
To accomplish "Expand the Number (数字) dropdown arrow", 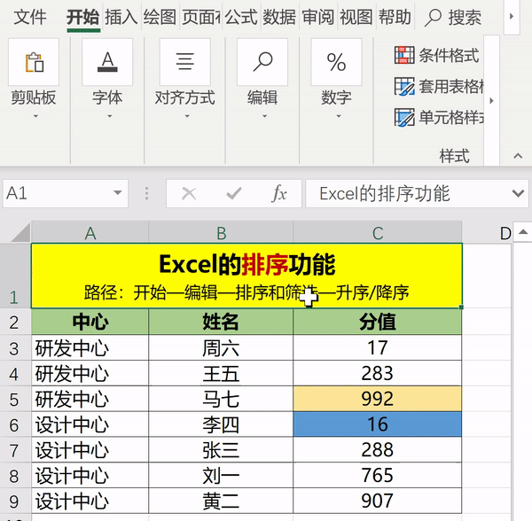I will (339, 116).
